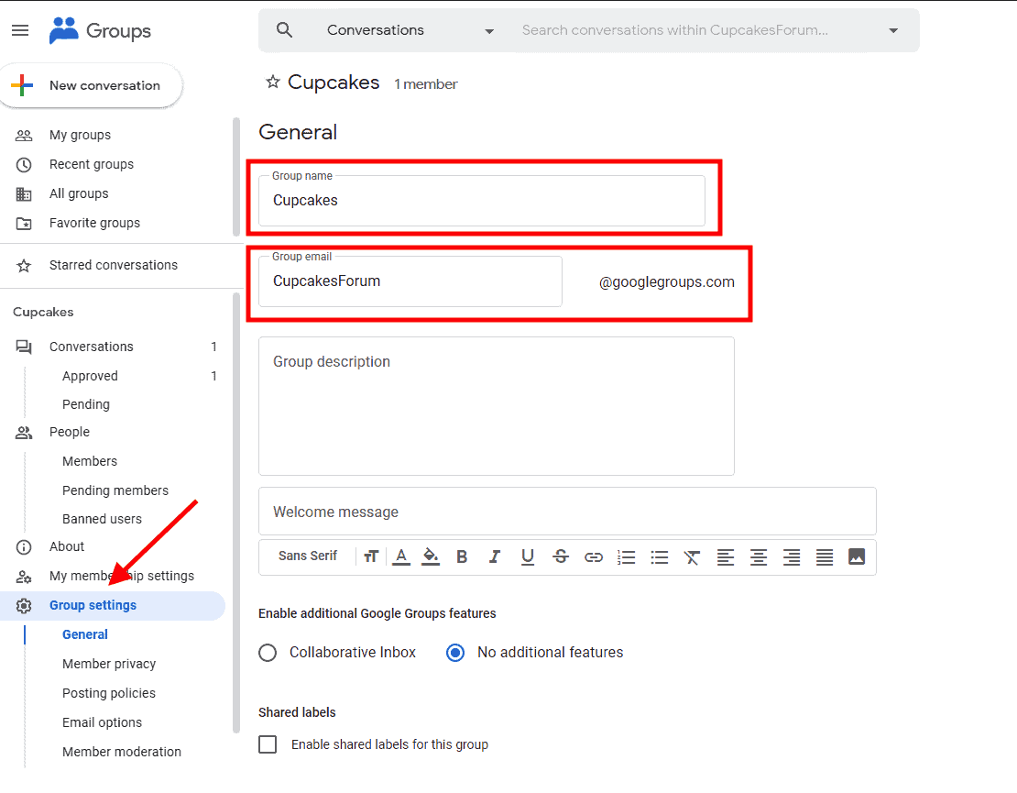Toggle bold formatting

click(462, 556)
